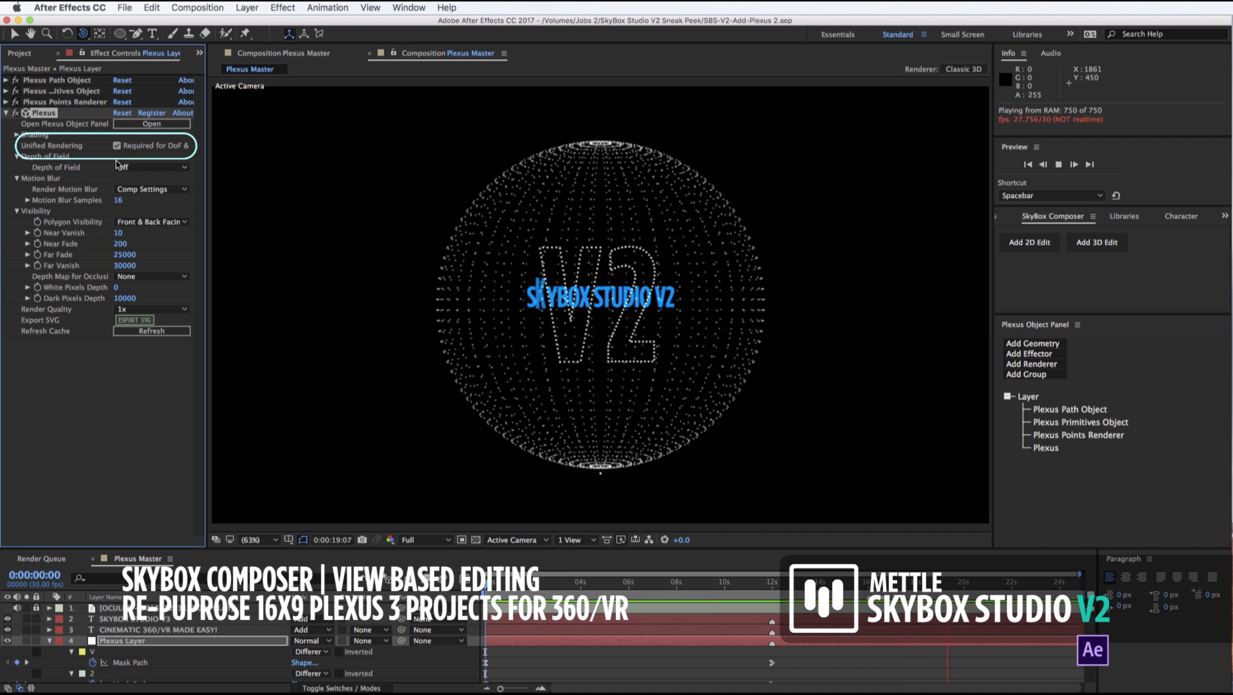Click the Shape... link for mask V

[304, 662]
